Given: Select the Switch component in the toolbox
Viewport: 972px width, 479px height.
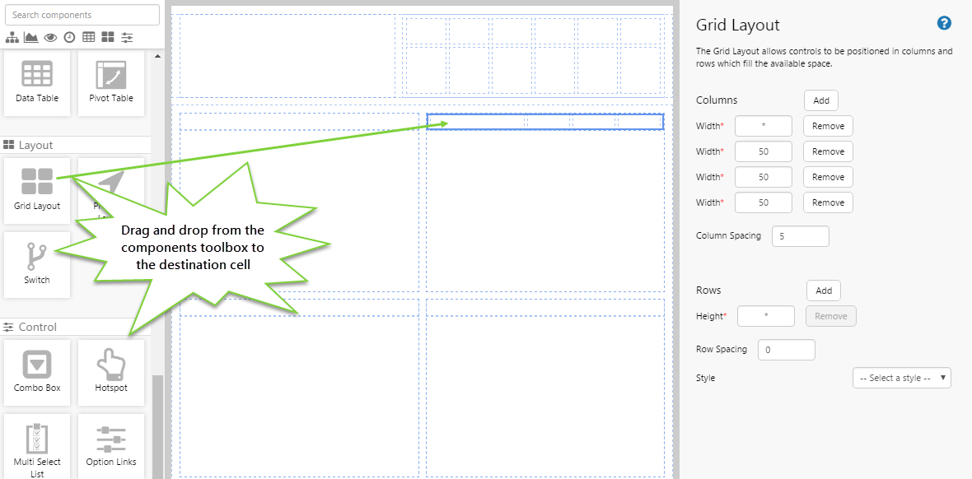Looking at the screenshot, I should point(37,264).
